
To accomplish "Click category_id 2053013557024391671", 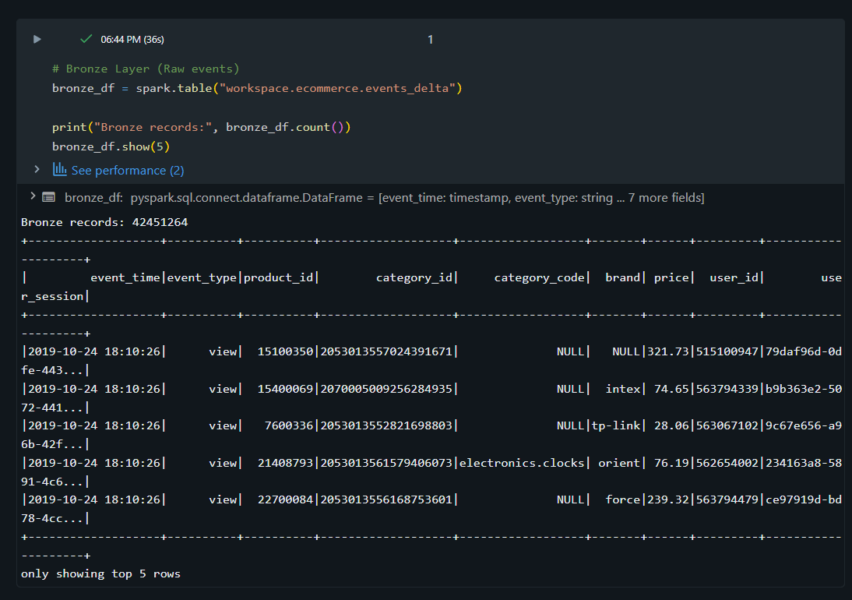I will tap(386, 351).
